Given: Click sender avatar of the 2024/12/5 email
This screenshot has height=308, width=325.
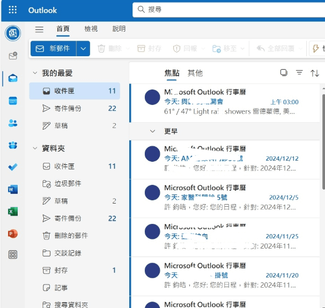Looking at the screenshot, I should (x=152, y=193).
